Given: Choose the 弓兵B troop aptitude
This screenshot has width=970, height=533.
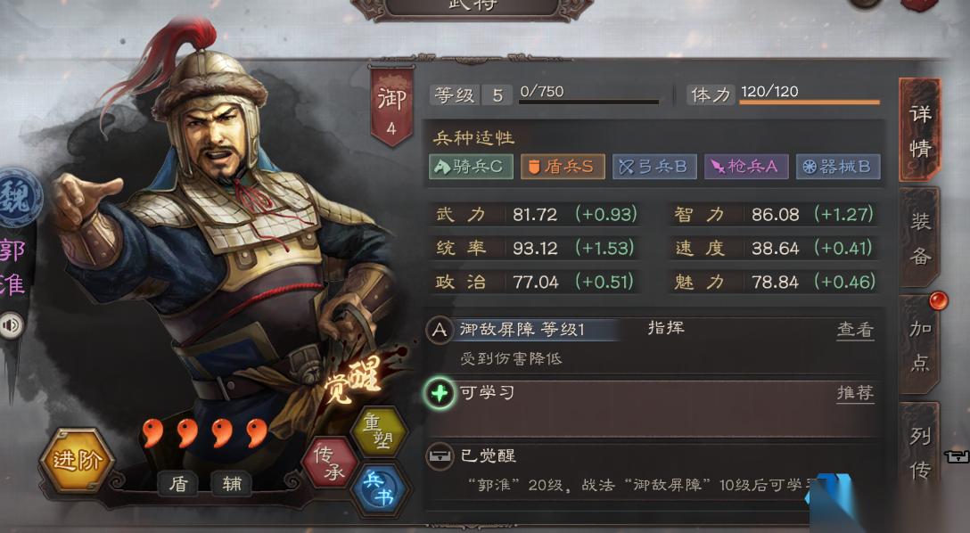Looking at the screenshot, I should pyautogui.click(x=654, y=167).
